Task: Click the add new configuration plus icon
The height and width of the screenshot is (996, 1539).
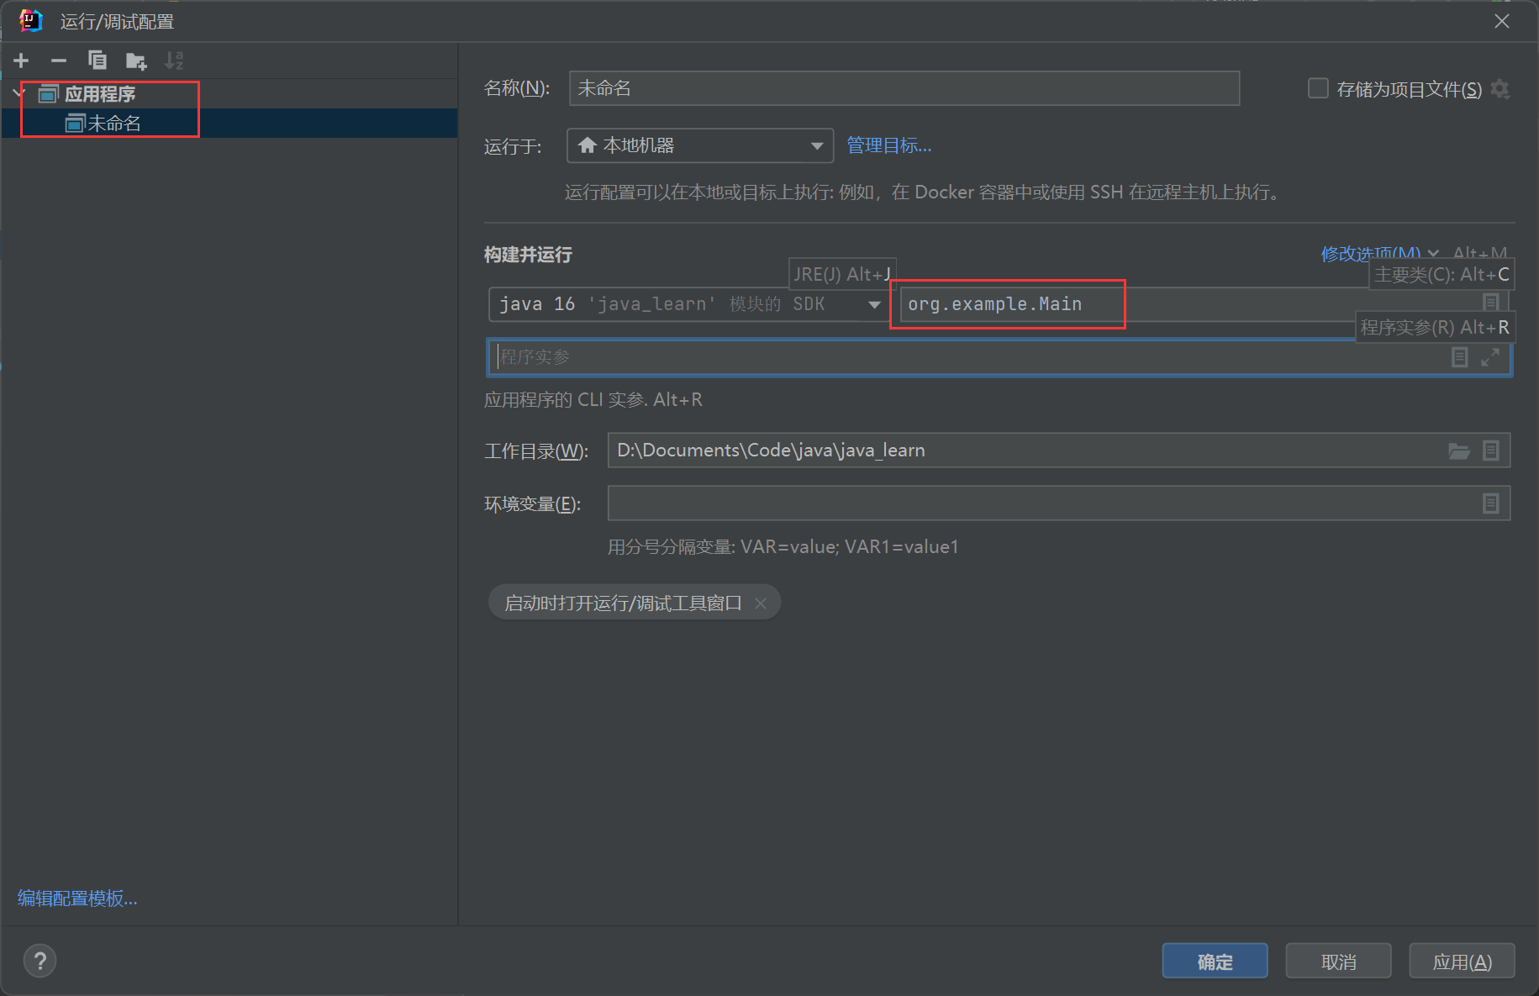Action: 21,61
